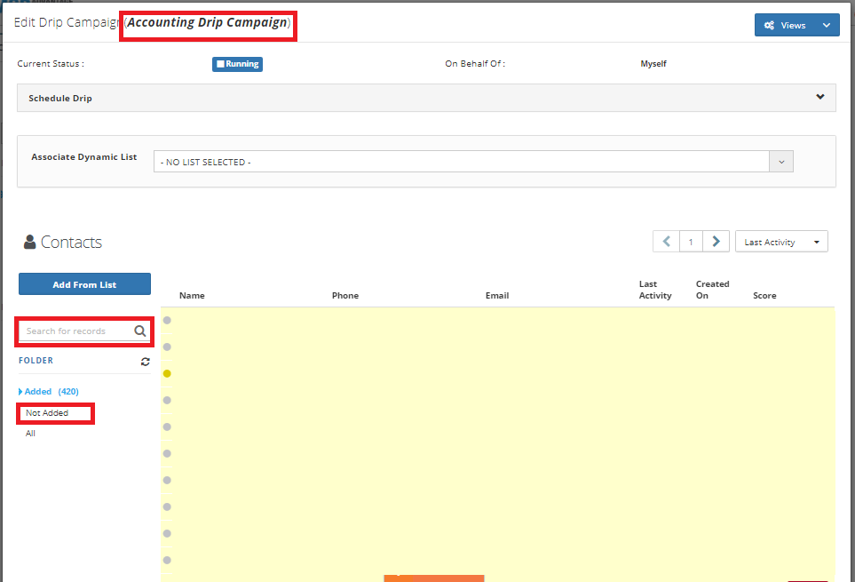
Task: Open the Associate Dynamic List dropdown
Action: pos(472,162)
